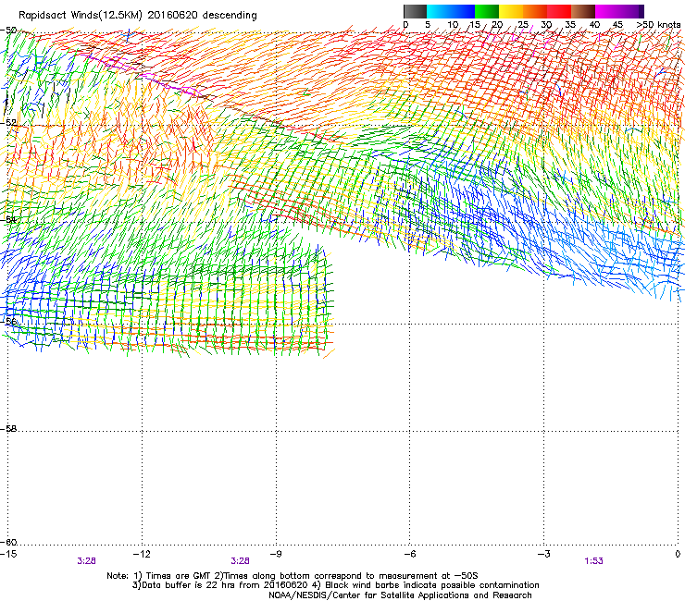Click the -52 latitude axis label
This screenshot has height=601, width=685.
[8, 123]
